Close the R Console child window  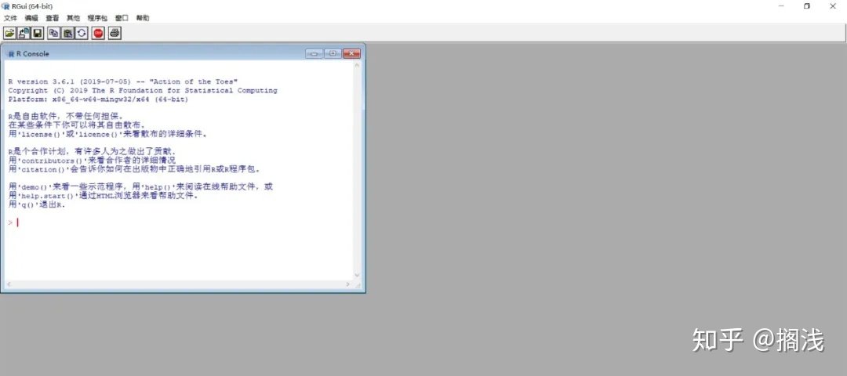351,53
